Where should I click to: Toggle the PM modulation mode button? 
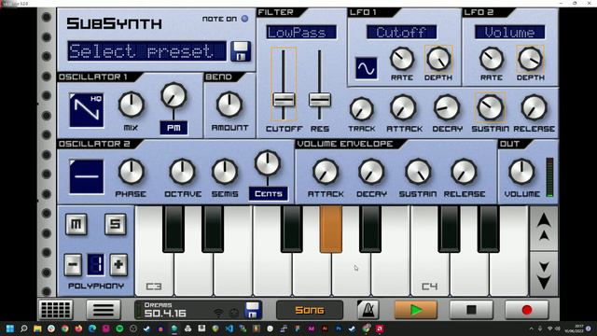[174, 128]
